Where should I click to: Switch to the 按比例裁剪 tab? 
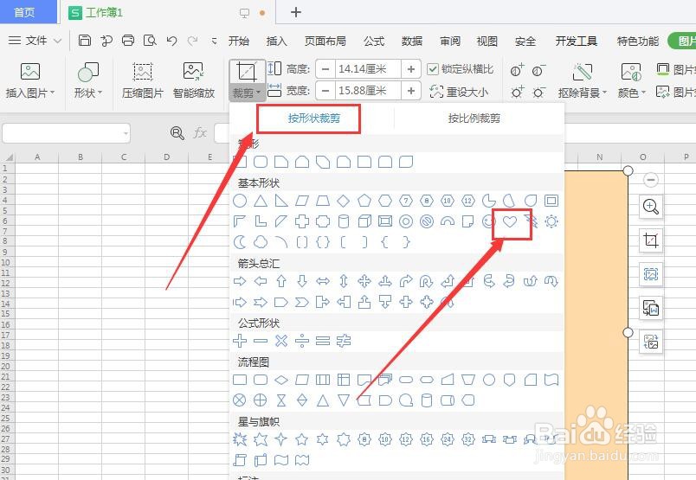click(x=474, y=118)
